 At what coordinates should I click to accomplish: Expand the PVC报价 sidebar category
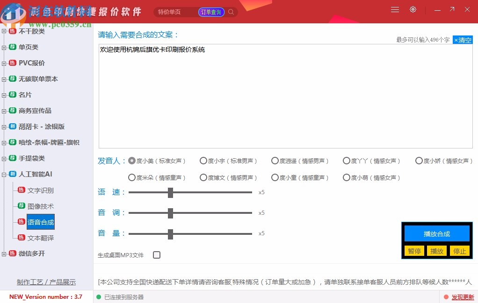(x=4, y=63)
